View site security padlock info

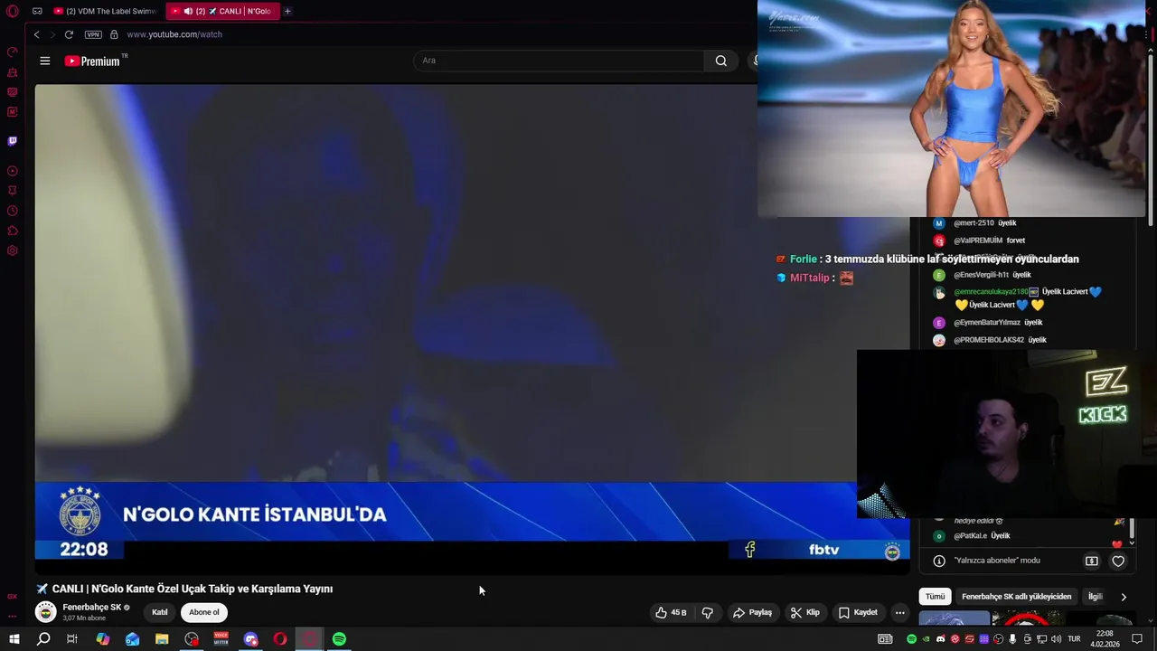[x=114, y=34]
